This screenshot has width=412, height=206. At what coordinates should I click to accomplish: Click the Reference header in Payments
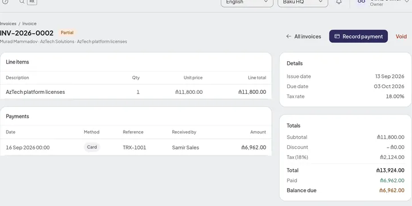(x=133, y=132)
